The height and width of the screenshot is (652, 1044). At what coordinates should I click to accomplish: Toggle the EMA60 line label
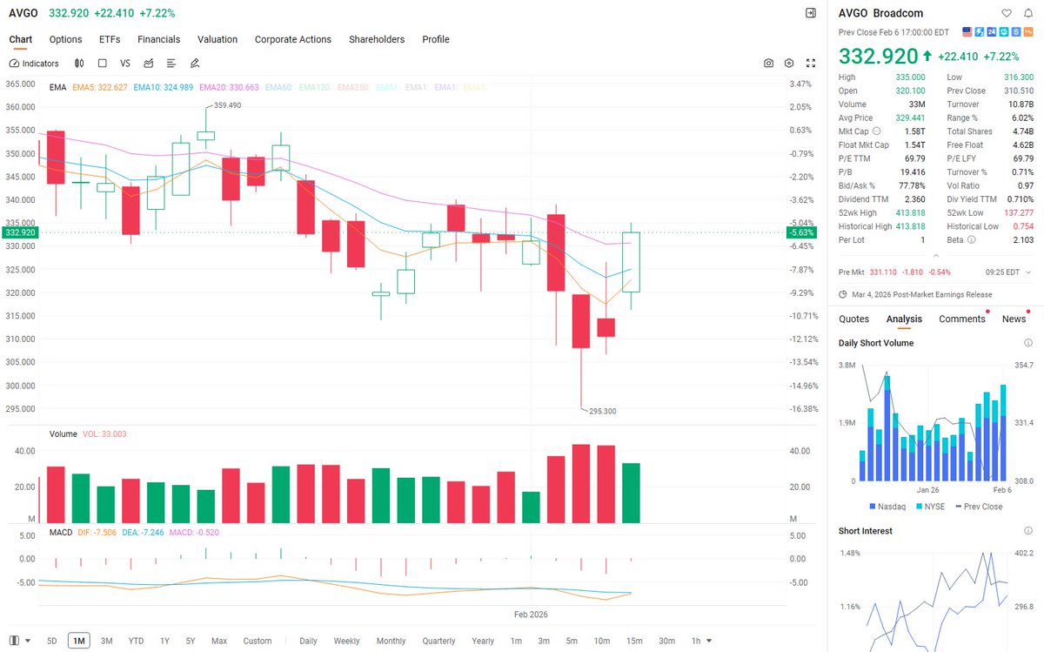pos(279,88)
